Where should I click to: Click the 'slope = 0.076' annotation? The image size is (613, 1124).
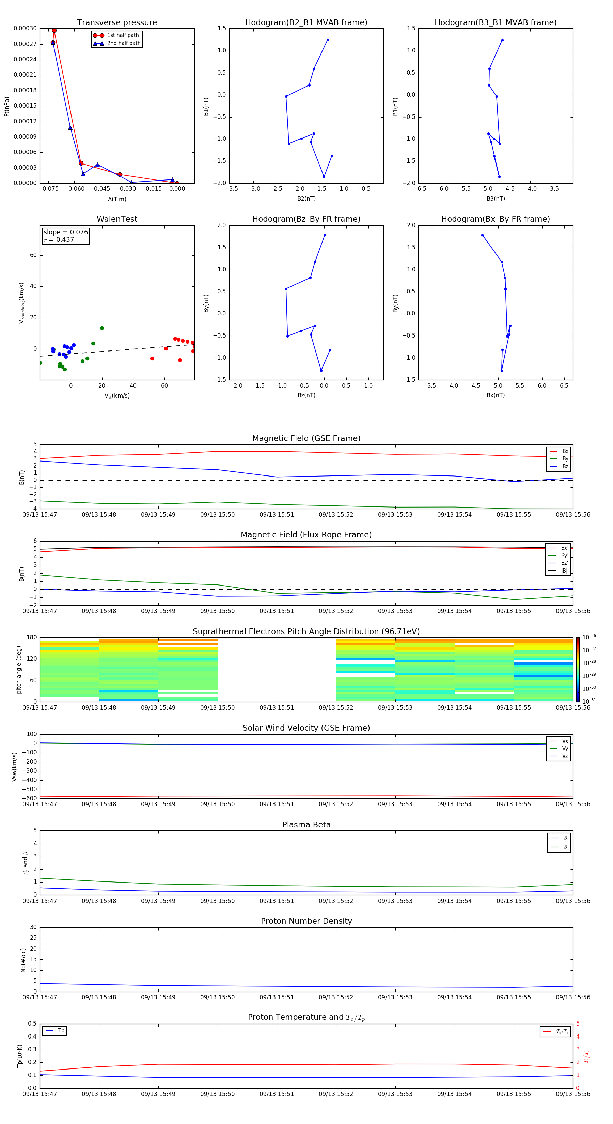(x=65, y=232)
